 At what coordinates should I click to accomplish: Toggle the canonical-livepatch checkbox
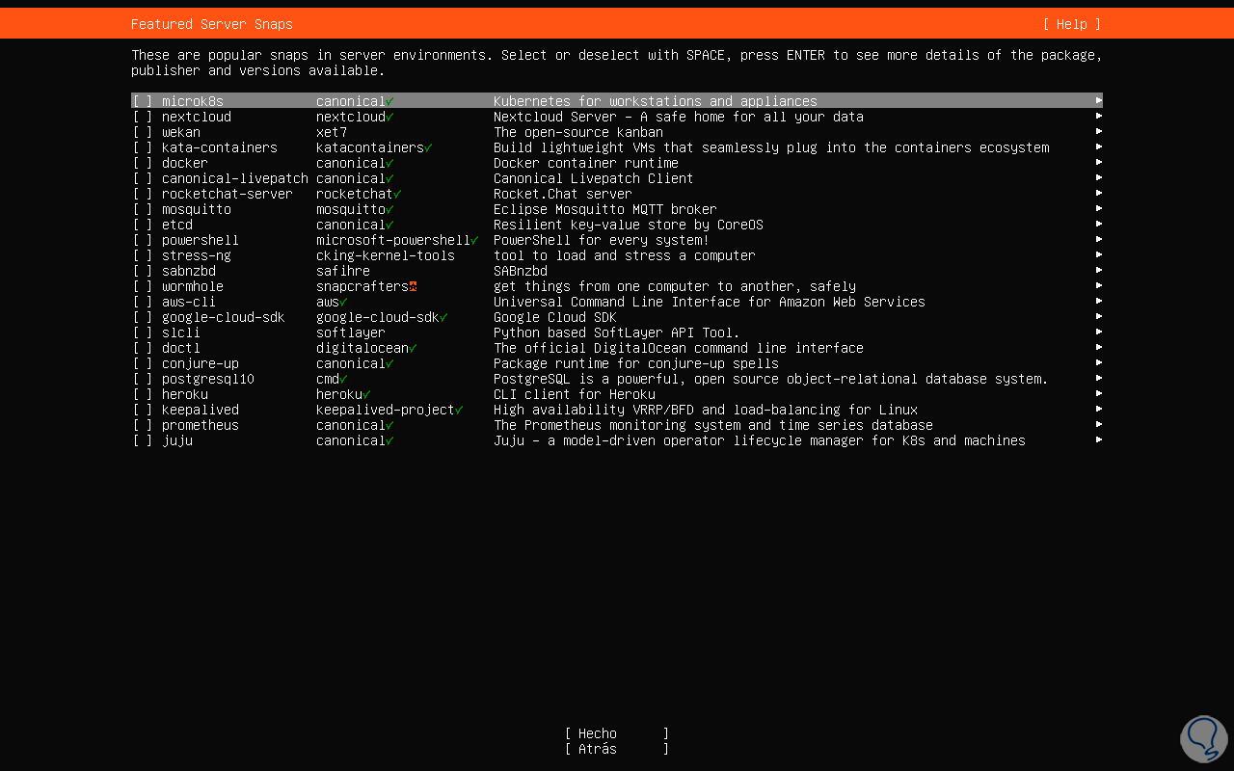pyautogui.click(x=143, y=178)
